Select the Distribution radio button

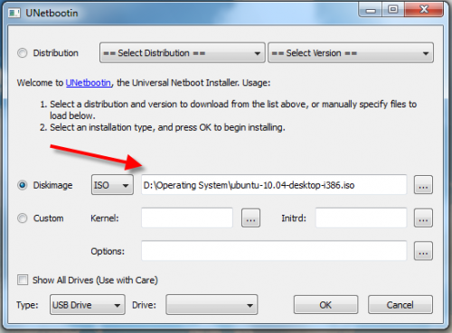(x=23, y=53)
